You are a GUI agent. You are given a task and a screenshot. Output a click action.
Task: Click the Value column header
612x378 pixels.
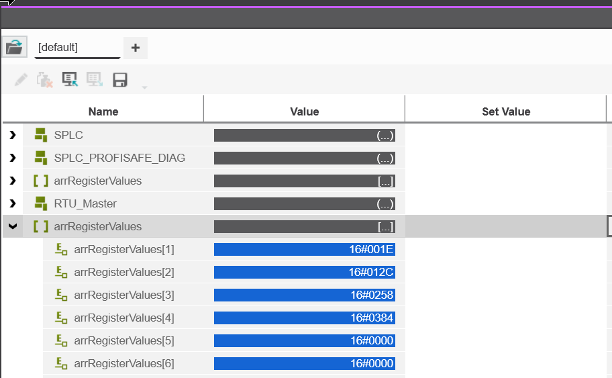click(x=305, y=111)
